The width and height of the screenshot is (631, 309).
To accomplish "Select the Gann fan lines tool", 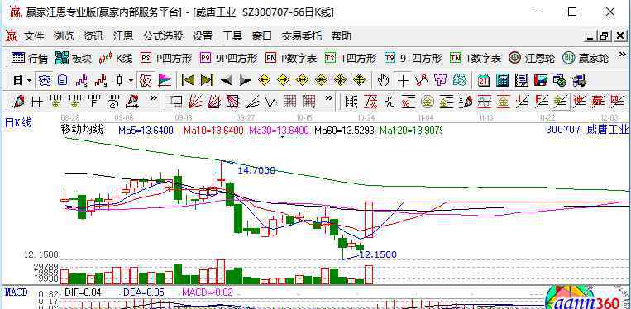I will tap(195, 102).
